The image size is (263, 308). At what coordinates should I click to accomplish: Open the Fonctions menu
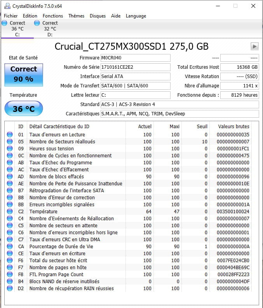(x=53, y=16)
